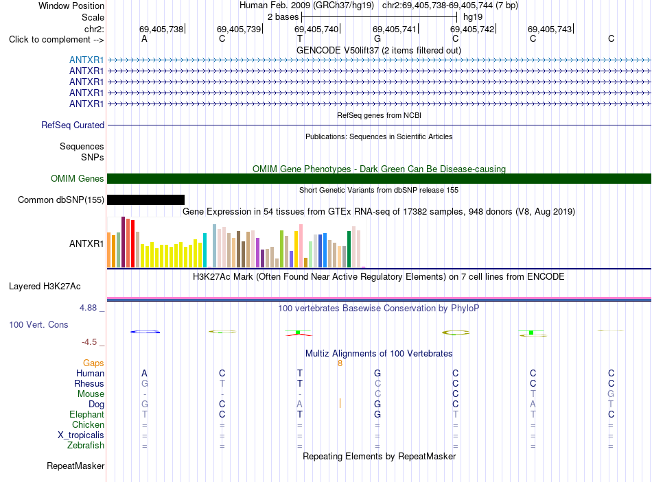
Task: Click 'Click to complement -->' label
Action: tap(56, 40)
